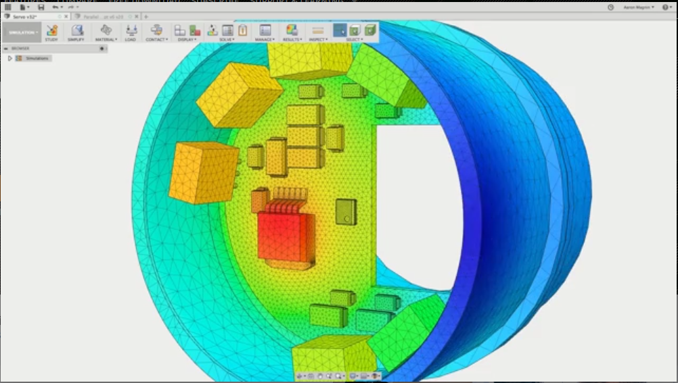The width and height of the screenshot is (678, 383).
Task: Click the Orbit navigation tool
Action: pyautogui.click(x=300, y=376)
